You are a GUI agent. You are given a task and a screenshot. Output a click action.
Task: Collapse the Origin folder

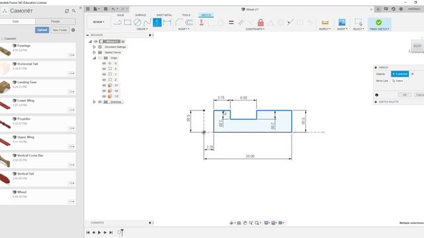click(x=94, y=58)
